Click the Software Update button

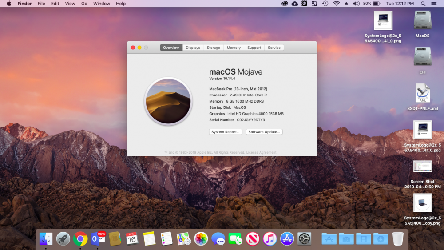pos(264,132)
